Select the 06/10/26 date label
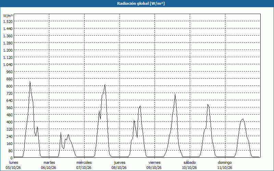 click(49, 168)
